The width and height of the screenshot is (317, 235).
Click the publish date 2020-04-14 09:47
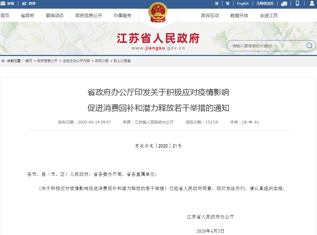coord(94,122)
